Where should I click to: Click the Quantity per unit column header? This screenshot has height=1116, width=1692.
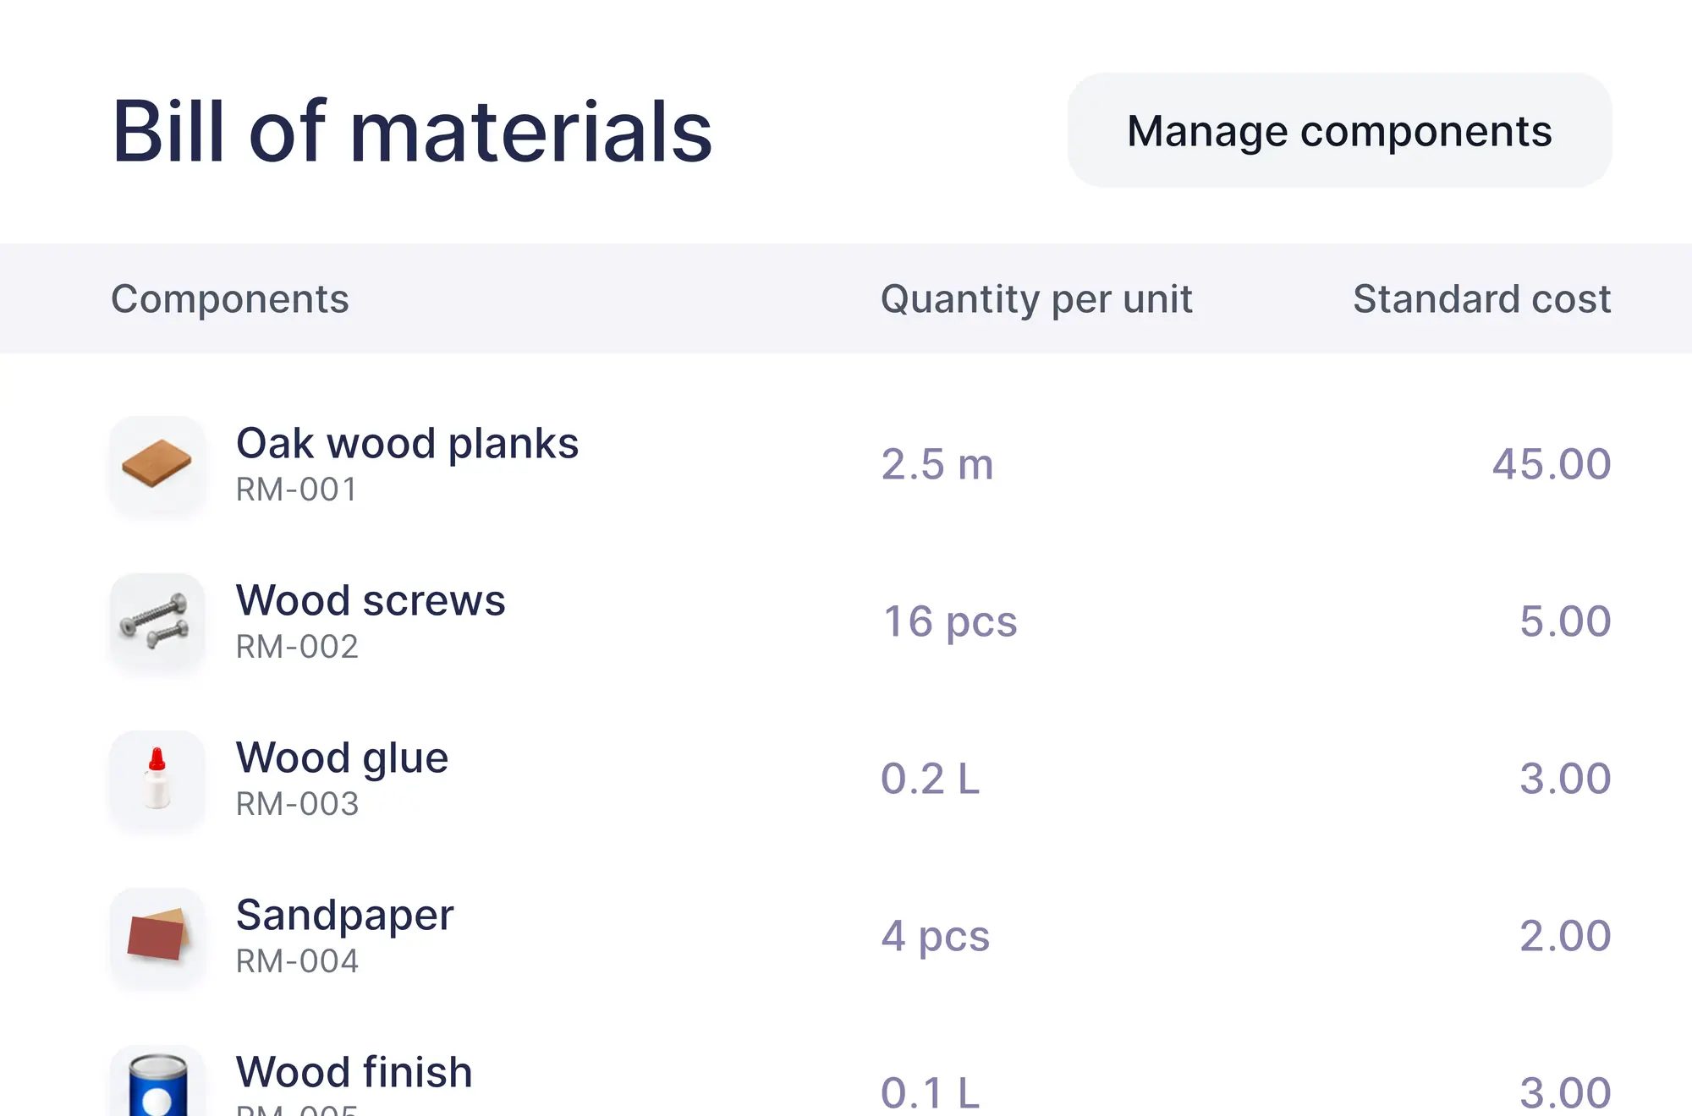(x=1036, y=299)
